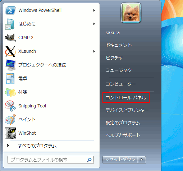Screen dimensions: 183x171
Task: Click the はじめに getting started icon
Action: 10,24
